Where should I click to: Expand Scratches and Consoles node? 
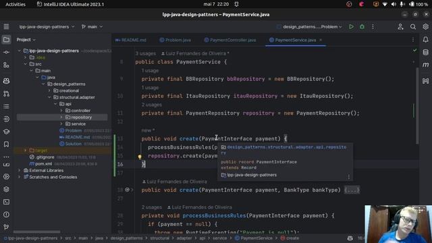click(x=20, y=177)
